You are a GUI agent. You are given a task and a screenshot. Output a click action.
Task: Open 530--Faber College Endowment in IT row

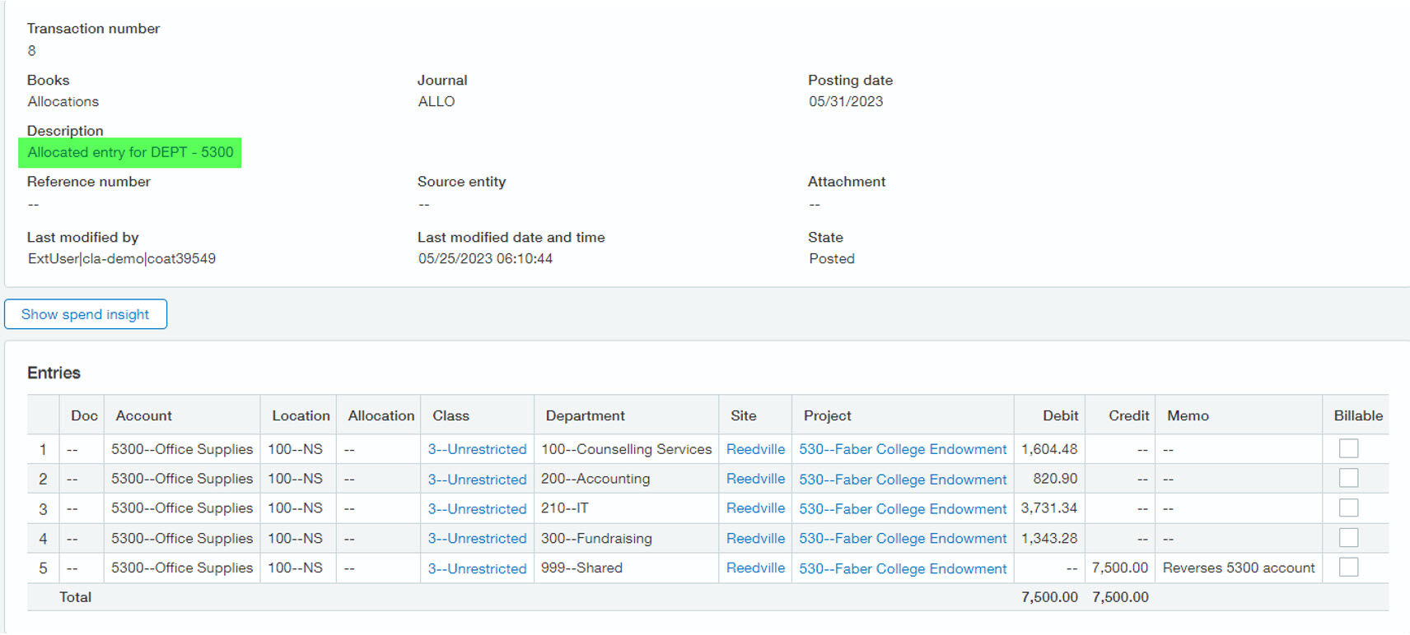(903, 509)
